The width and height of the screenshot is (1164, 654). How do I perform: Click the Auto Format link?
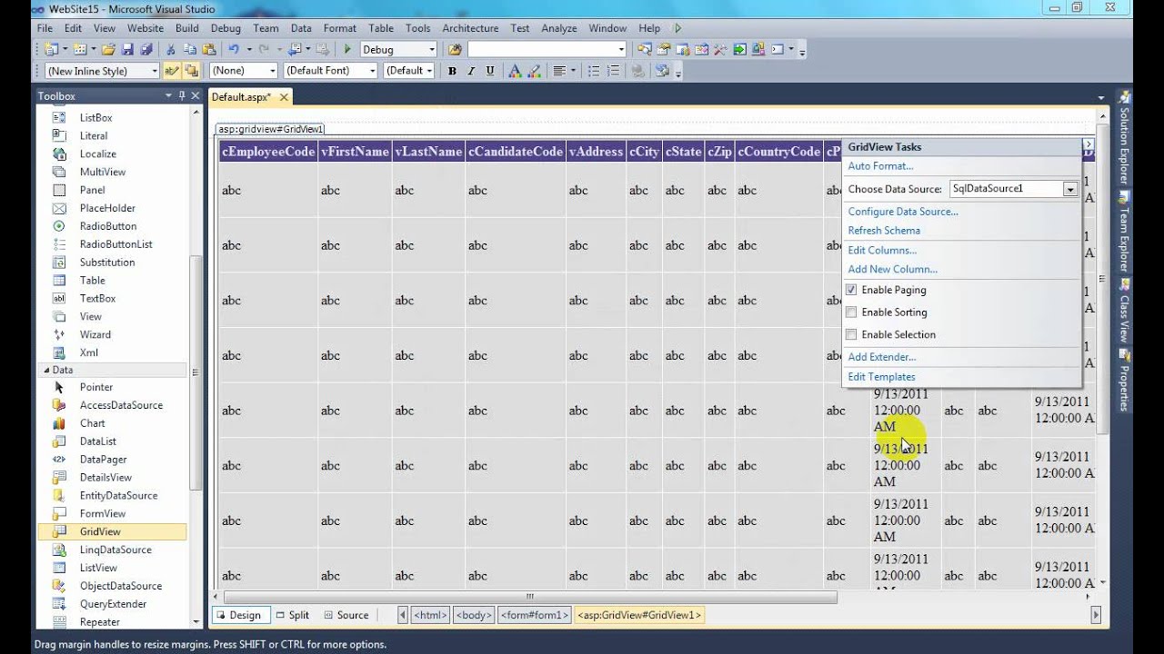(x=880, y=166)
